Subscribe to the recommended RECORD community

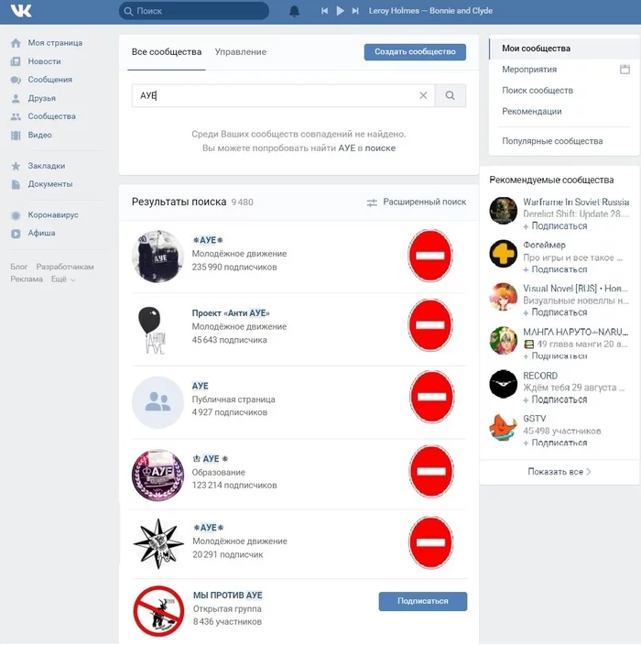tap(559, 399)
